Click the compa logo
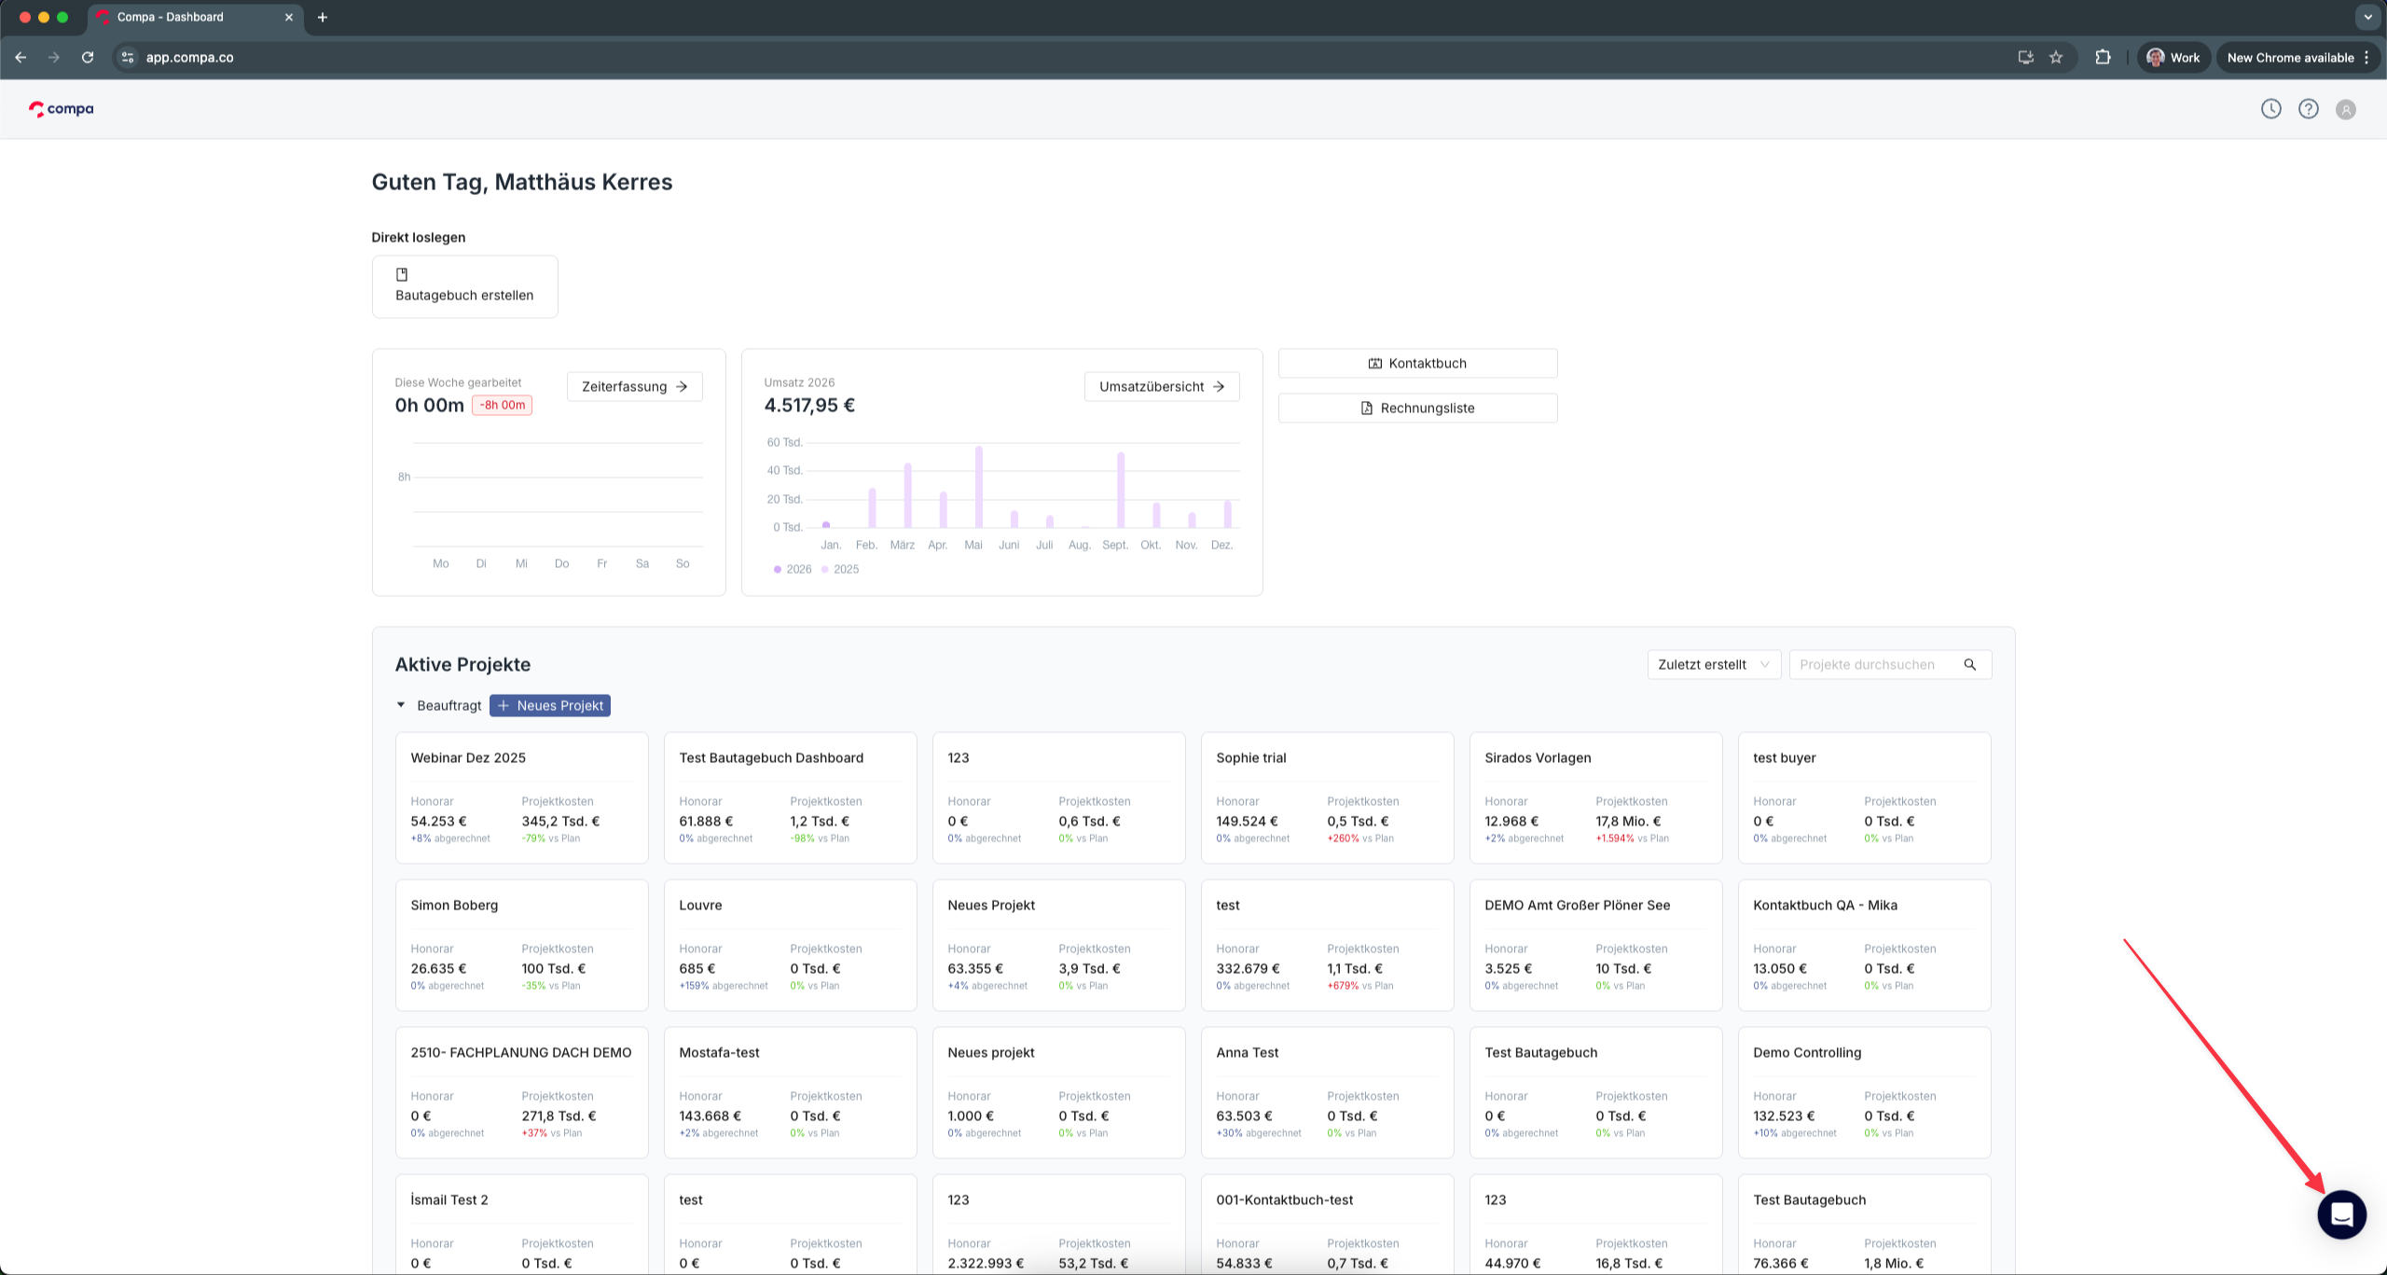This screenshot has height=1275, width=2387. pyautogui.click(x=62, y=109)
